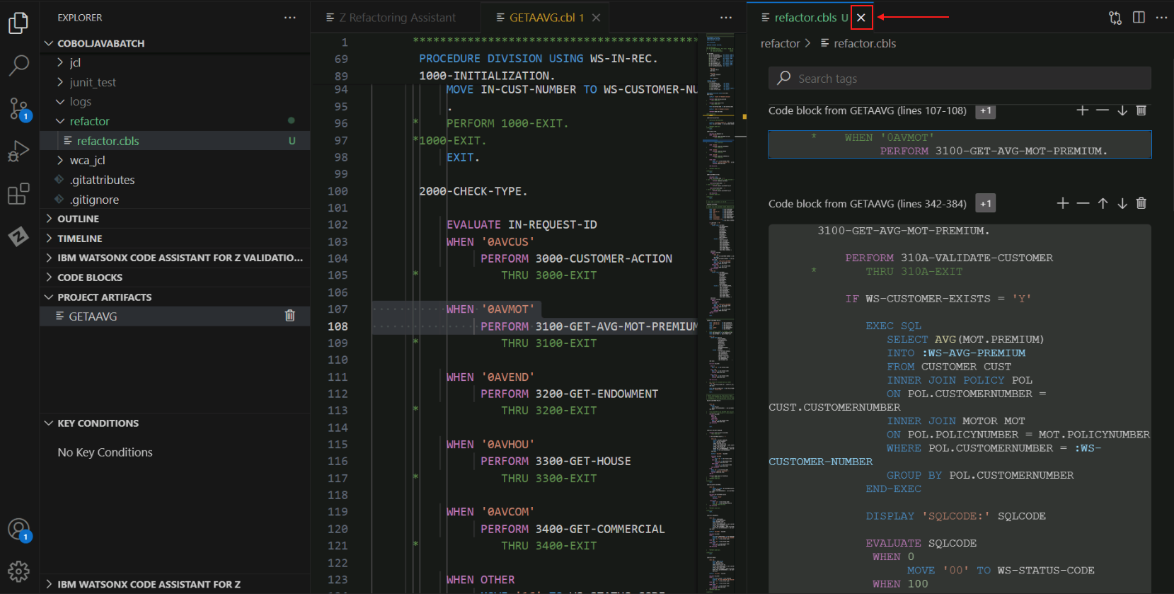Screen dimensions: 1174x594
Task: Delete the GETAAVG project artifact
Action: click(x=289, y=316)
